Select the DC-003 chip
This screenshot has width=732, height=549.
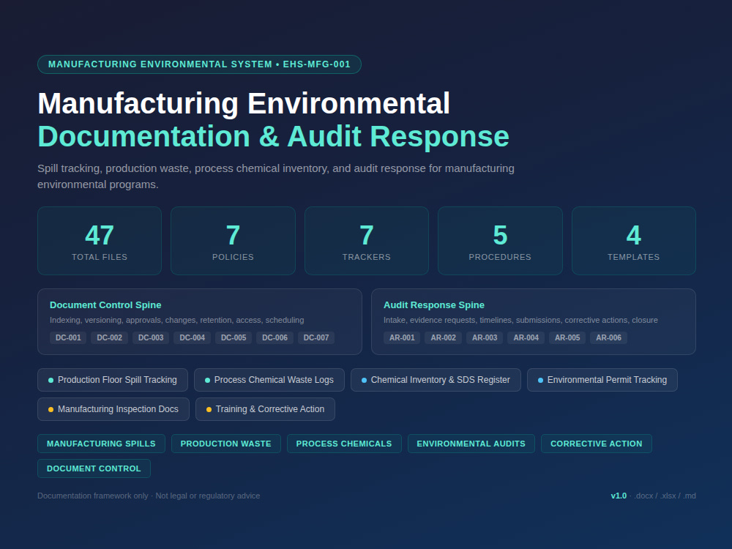tap(151, 337)
